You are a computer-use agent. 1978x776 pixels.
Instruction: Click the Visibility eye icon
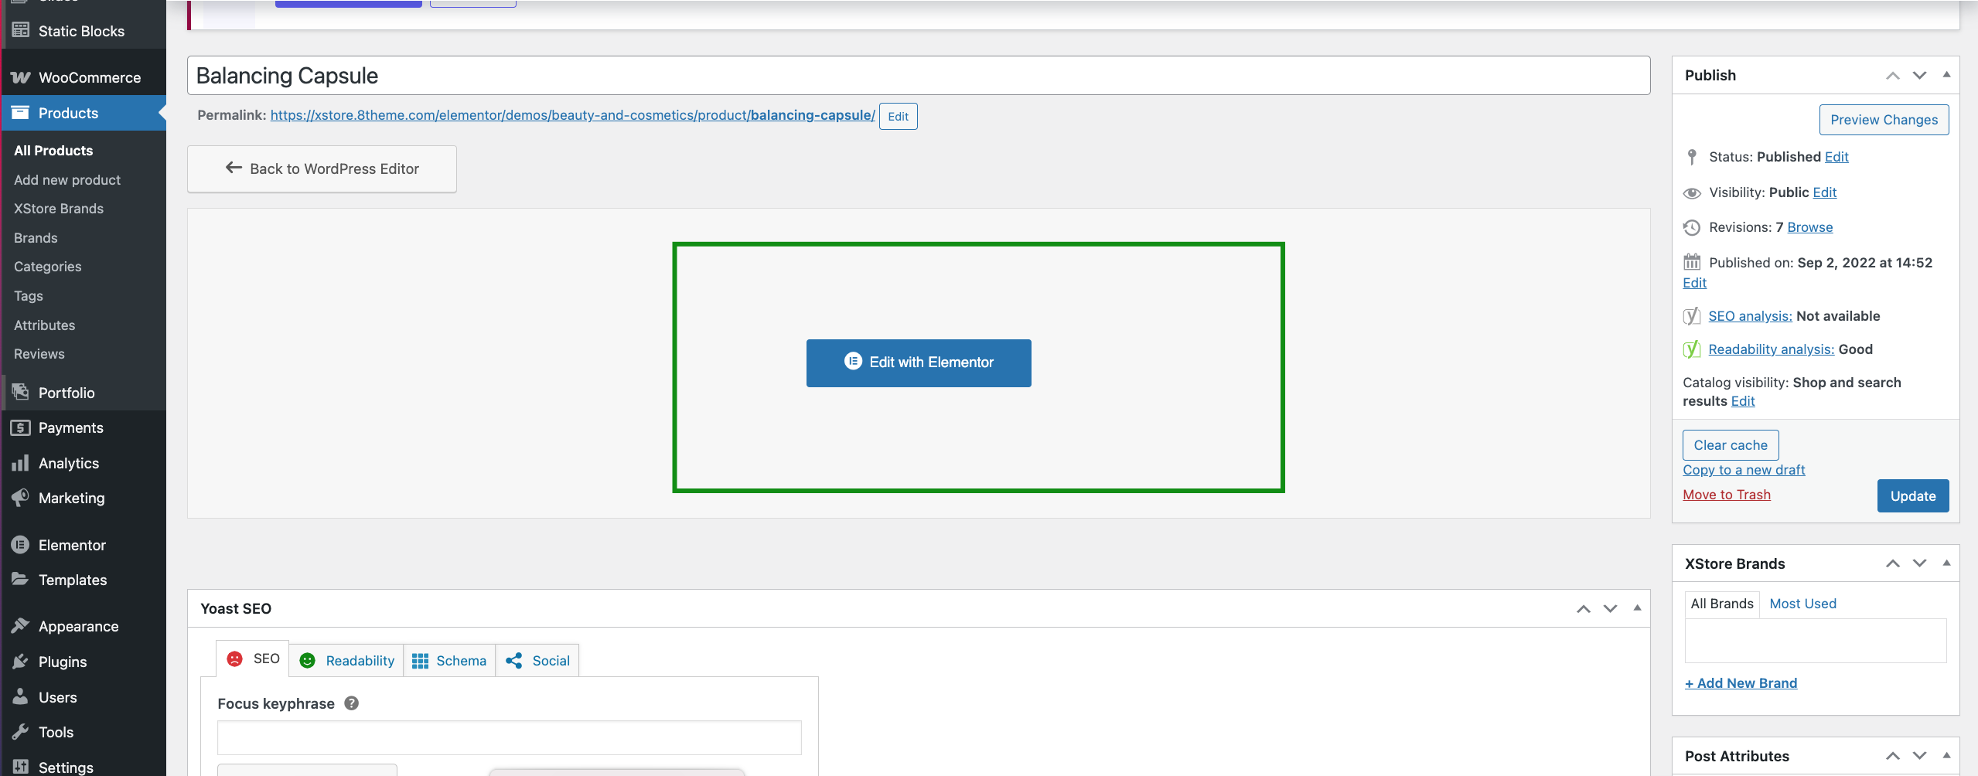1692,192
